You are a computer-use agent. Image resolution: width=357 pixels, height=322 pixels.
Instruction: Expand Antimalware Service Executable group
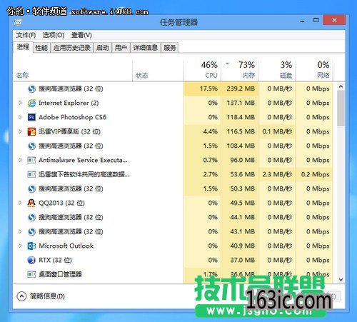click(20, 160)
